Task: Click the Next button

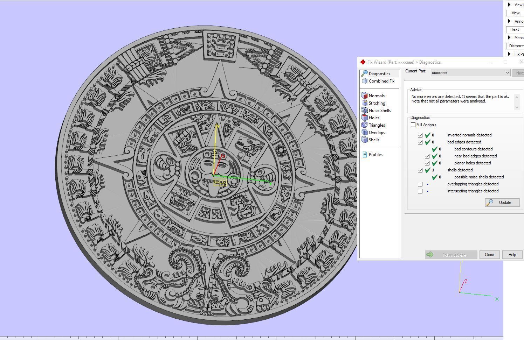Action: [519, 73]
